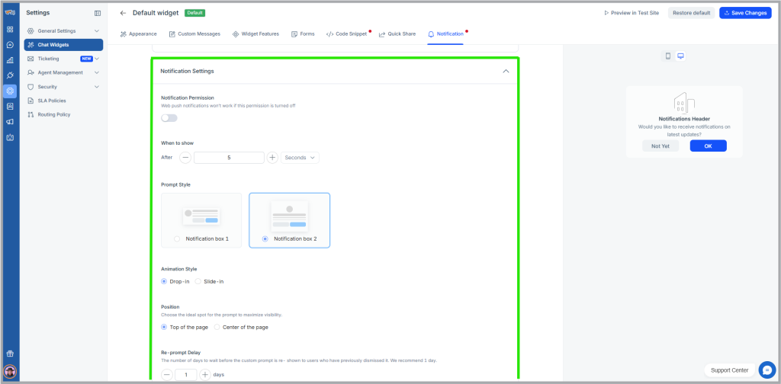Open the plug integrations icon

click(x=10, y=75)
